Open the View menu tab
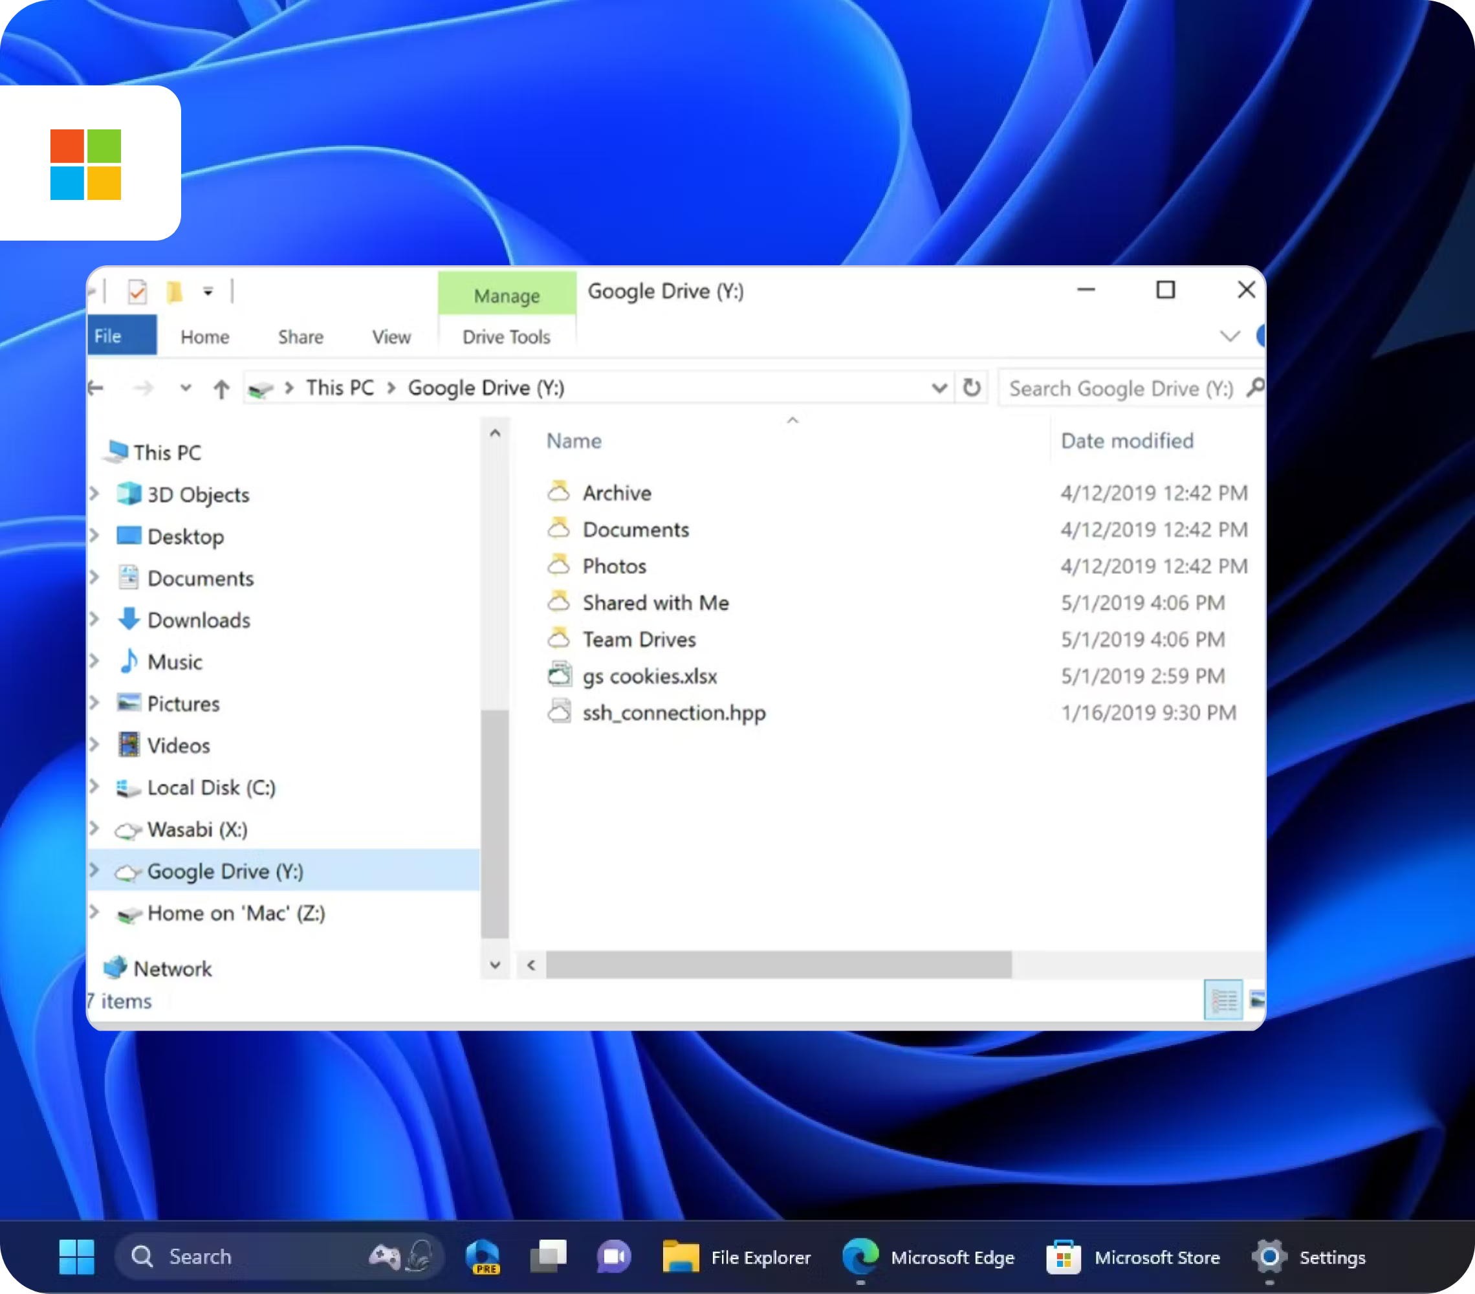The width and height of the screenshot is (1475, 1294). pos(390,336)
